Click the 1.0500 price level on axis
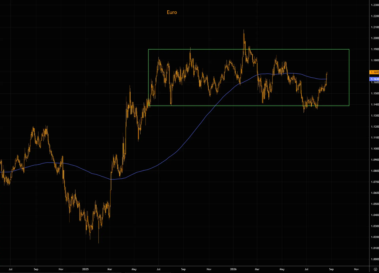This screenshot has width=379, height=273. click(375, 204)
